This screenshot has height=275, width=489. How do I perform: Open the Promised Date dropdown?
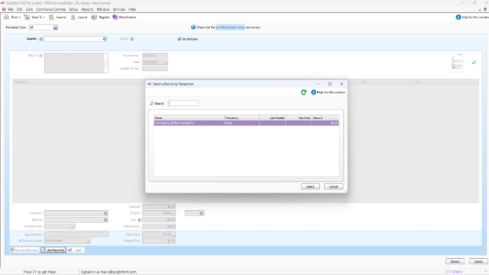click(73, 226)
